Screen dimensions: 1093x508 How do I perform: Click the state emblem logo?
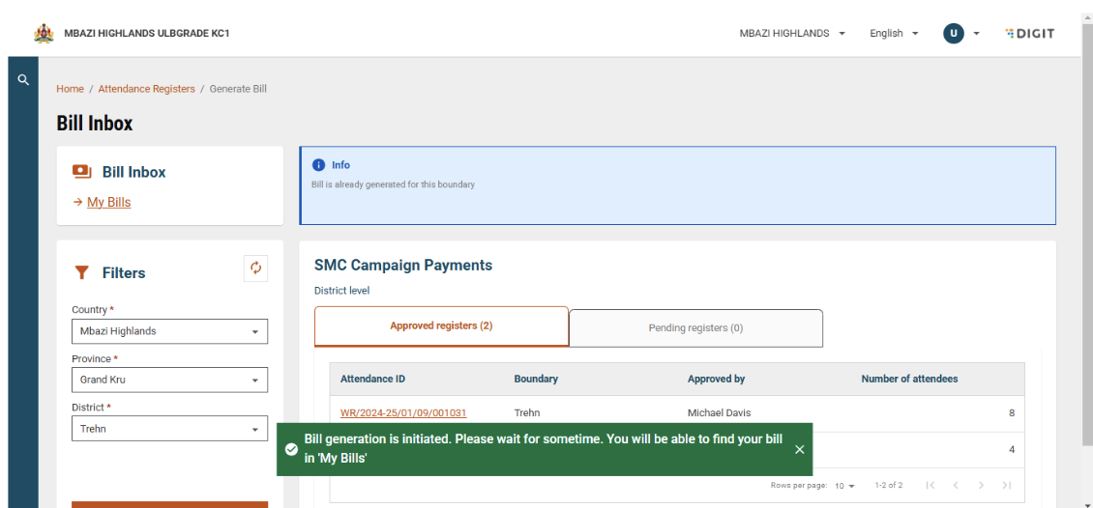(44, 33)
